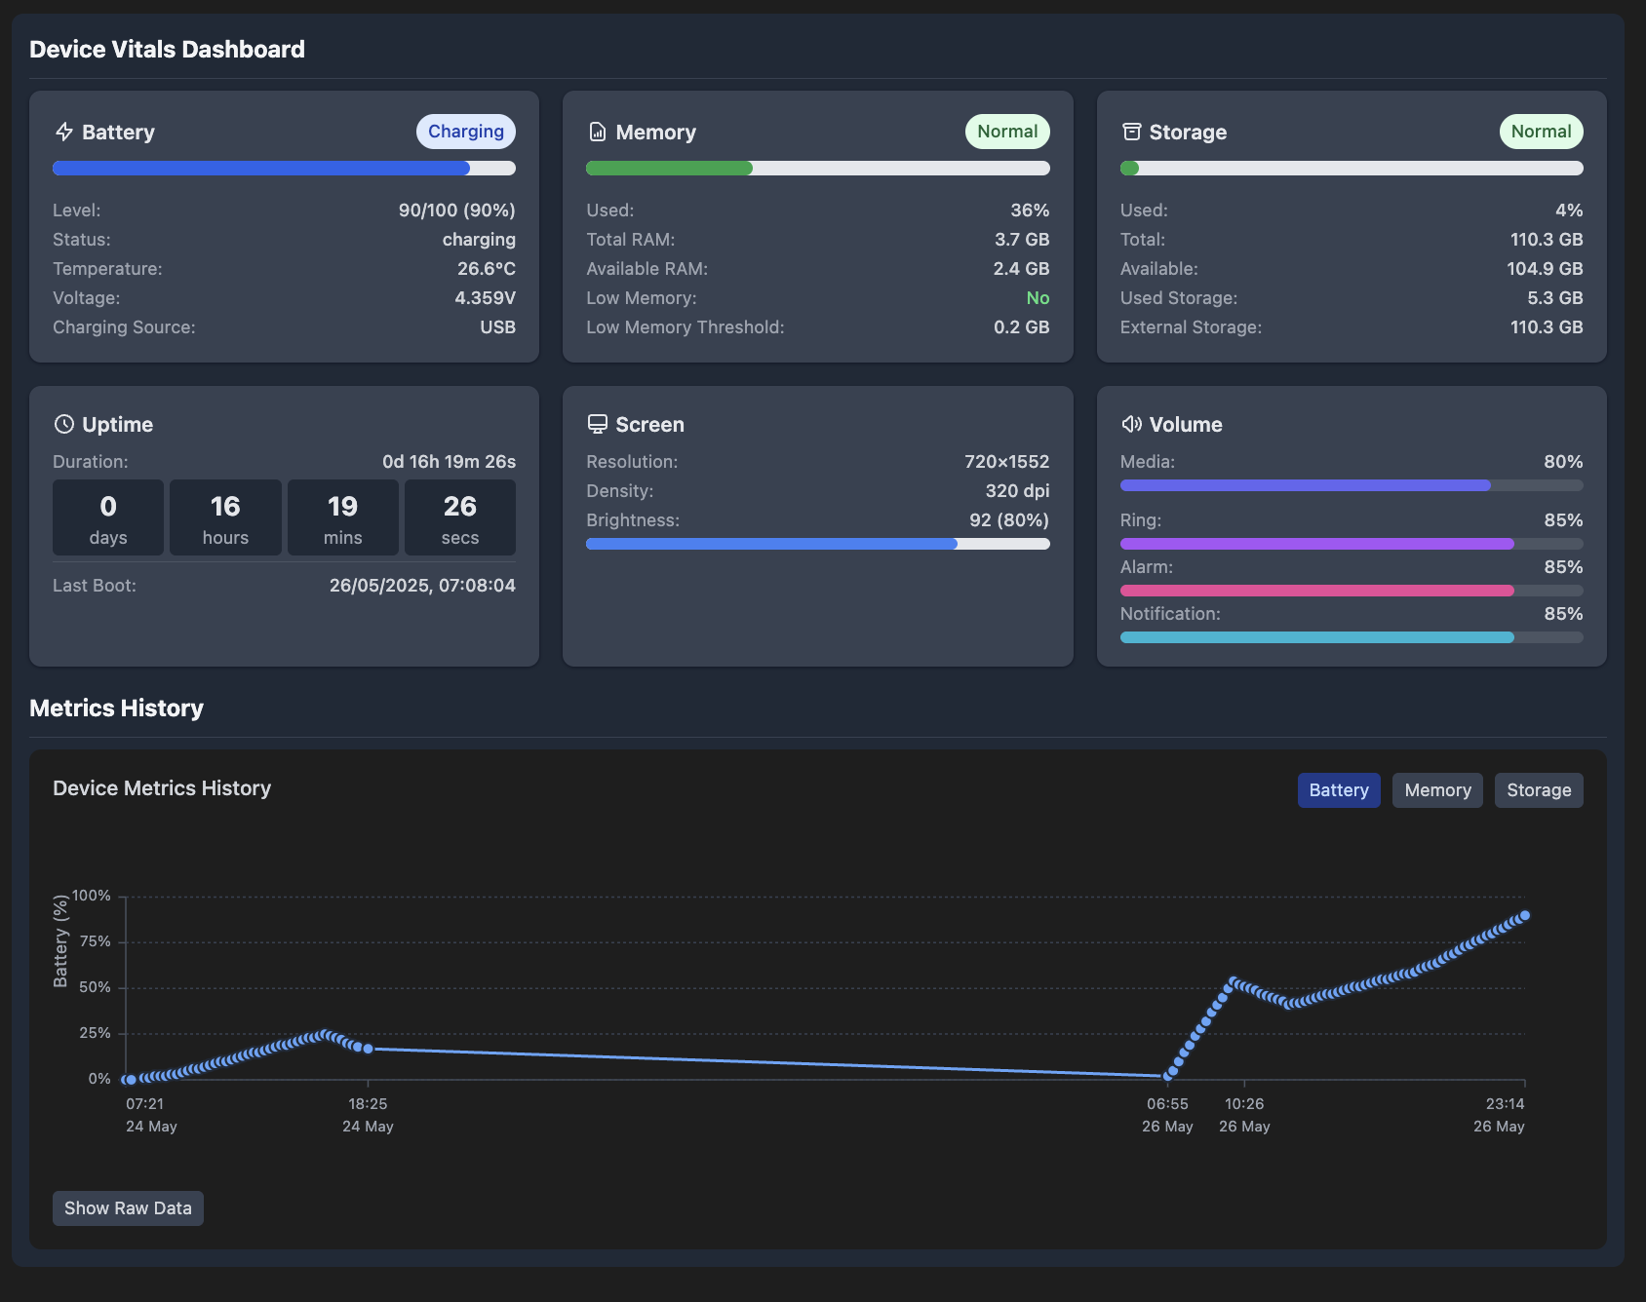Viewport: 1646px width, 1302px height.
Task: Switch to the Memory history tab
Action: point(1437,790)
